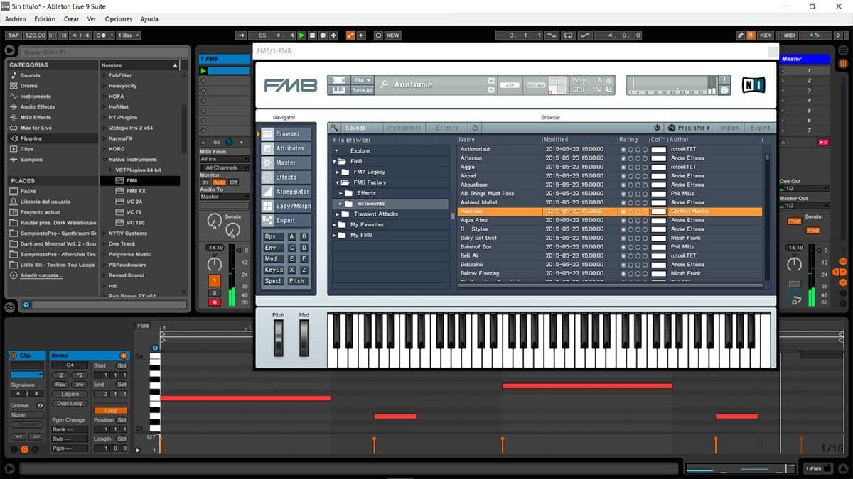The image size is (853, 479).
Task: Toggle the track 1 activator button
Action: (214, 282)
